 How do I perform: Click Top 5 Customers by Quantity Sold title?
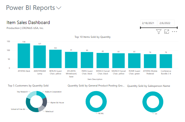(x=28, y=85)
